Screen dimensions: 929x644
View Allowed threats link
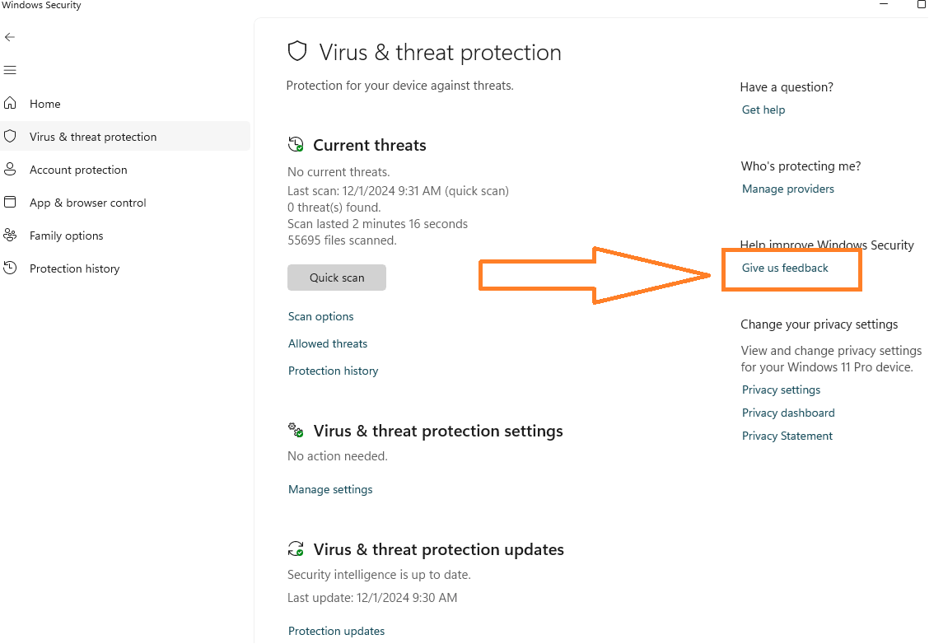point(328,343)
